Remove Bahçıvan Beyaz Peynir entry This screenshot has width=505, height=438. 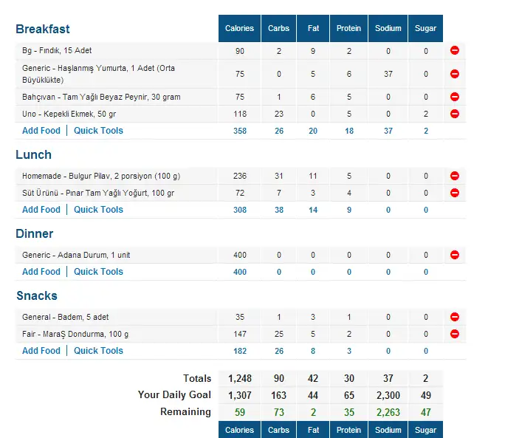pos(455,97)
